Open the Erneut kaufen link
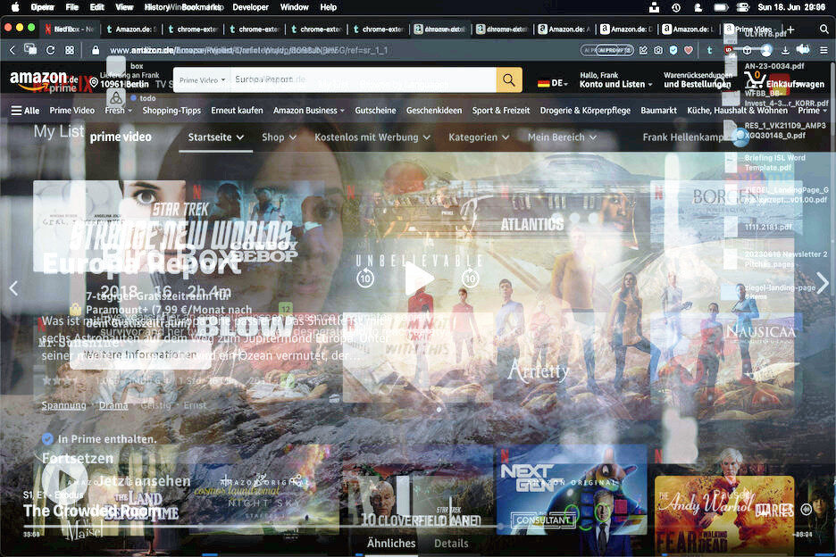 pyautogui.click(x=238, y=111)
